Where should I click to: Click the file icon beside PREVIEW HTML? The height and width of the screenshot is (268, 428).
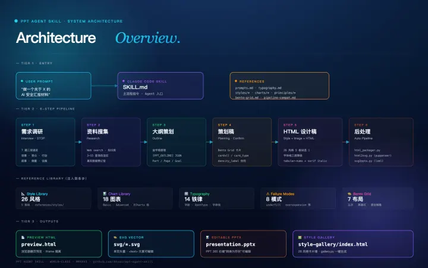[23, 238]
